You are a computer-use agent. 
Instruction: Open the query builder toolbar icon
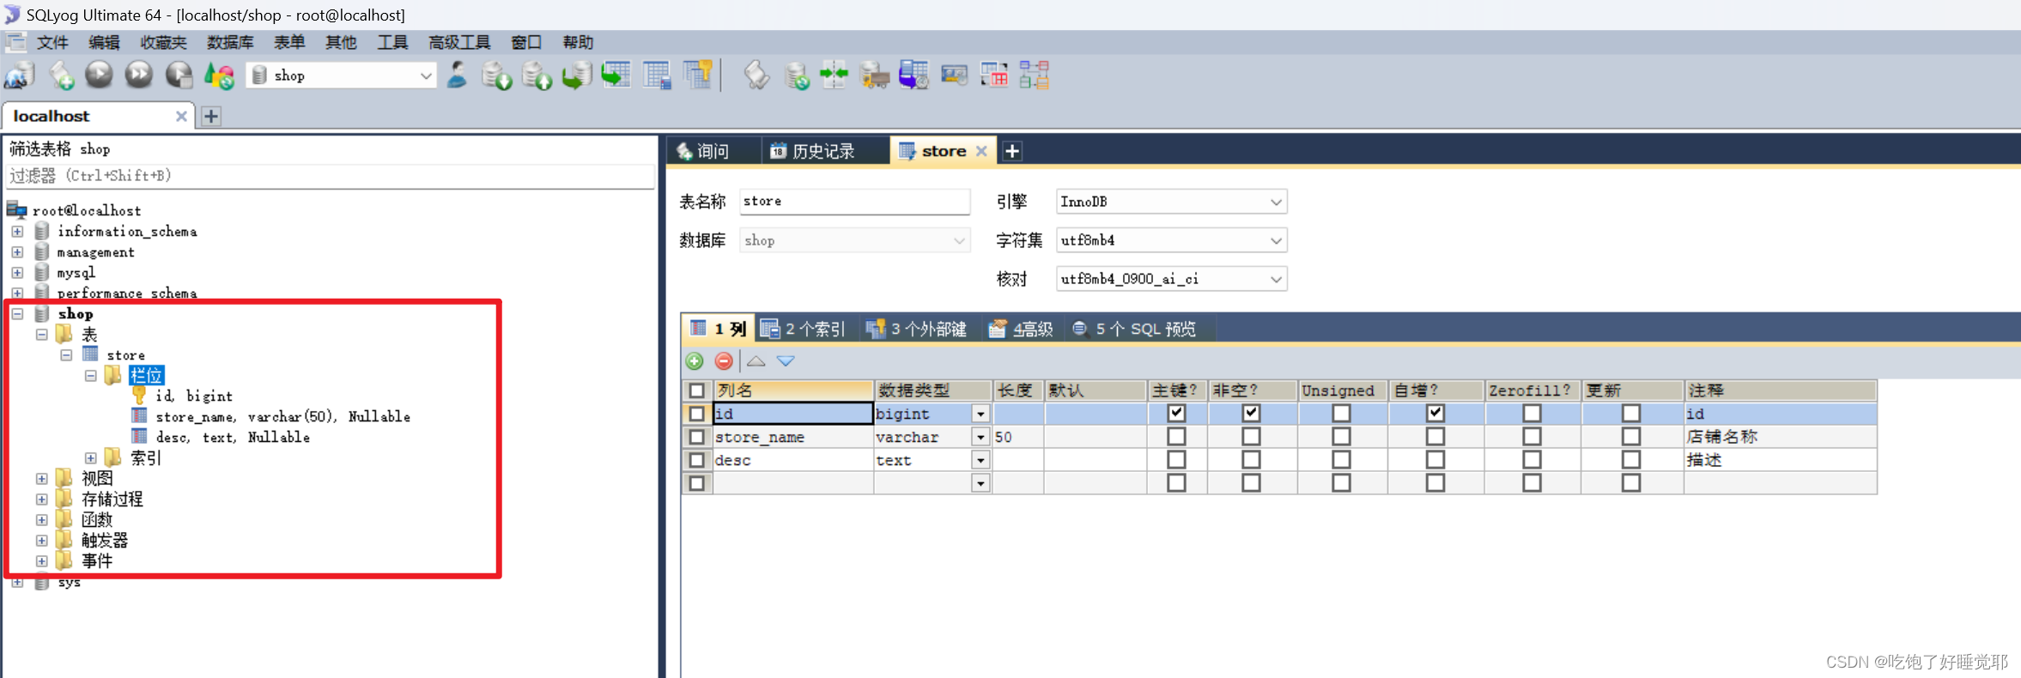[x=994, y=76]
